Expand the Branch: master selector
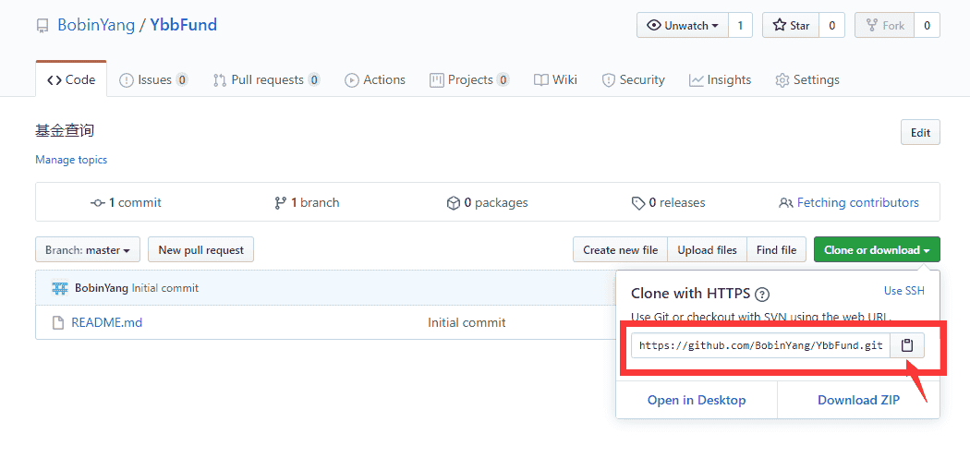Image resolution: width=970 pixels, height=458 pixels. (x=88, y=249)
